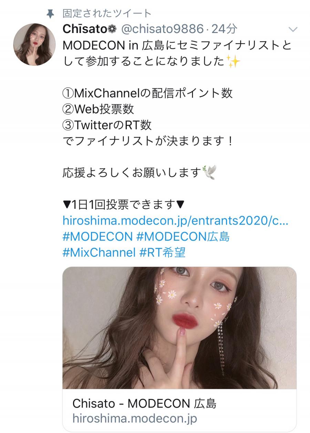Open the standalone #MODECON hashtag
Screen dimensions: 310x433
tap(97, 237)
